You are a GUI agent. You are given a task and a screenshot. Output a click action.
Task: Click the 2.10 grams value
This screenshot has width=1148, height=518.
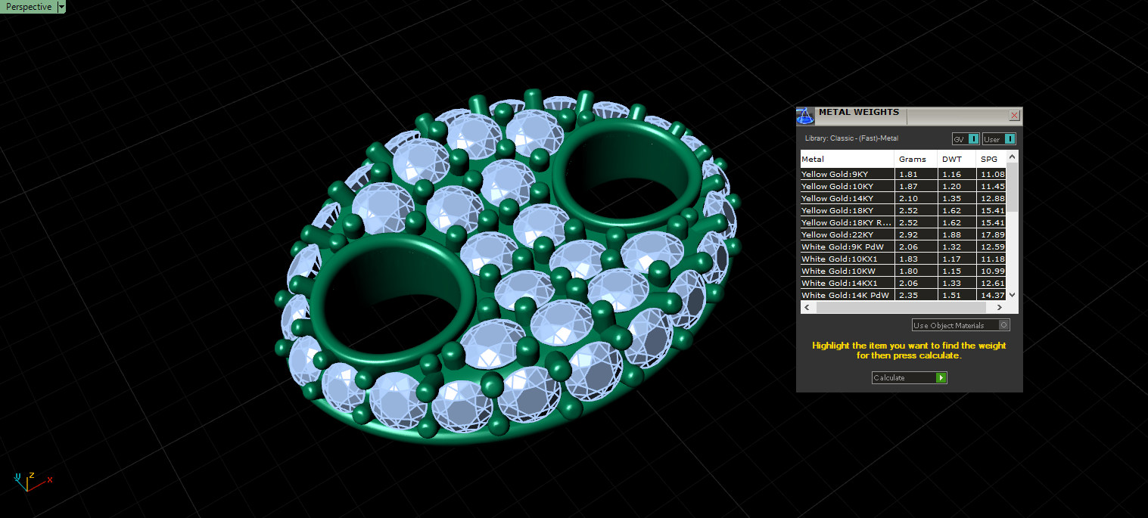coord(907,198)
